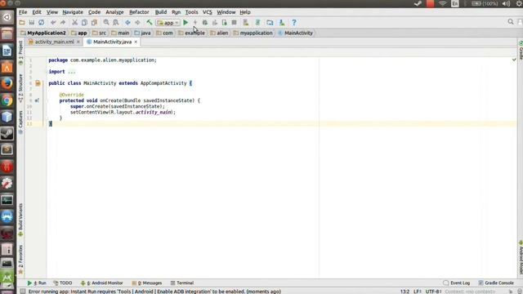The image size is (523, 294).
Task: Open the Run menu
Action: click(x=177, y=12)
